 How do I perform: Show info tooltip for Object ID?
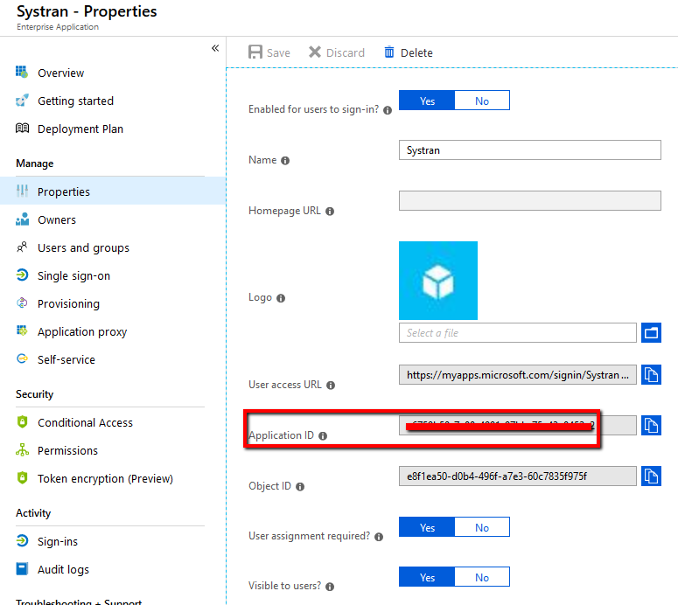pyautogui.click(x=300, y=487)
